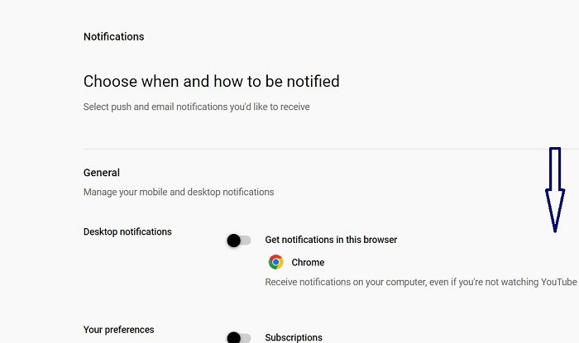Click the word YouTube in the description
Viewport: 579px width, 343px height.
558,282
